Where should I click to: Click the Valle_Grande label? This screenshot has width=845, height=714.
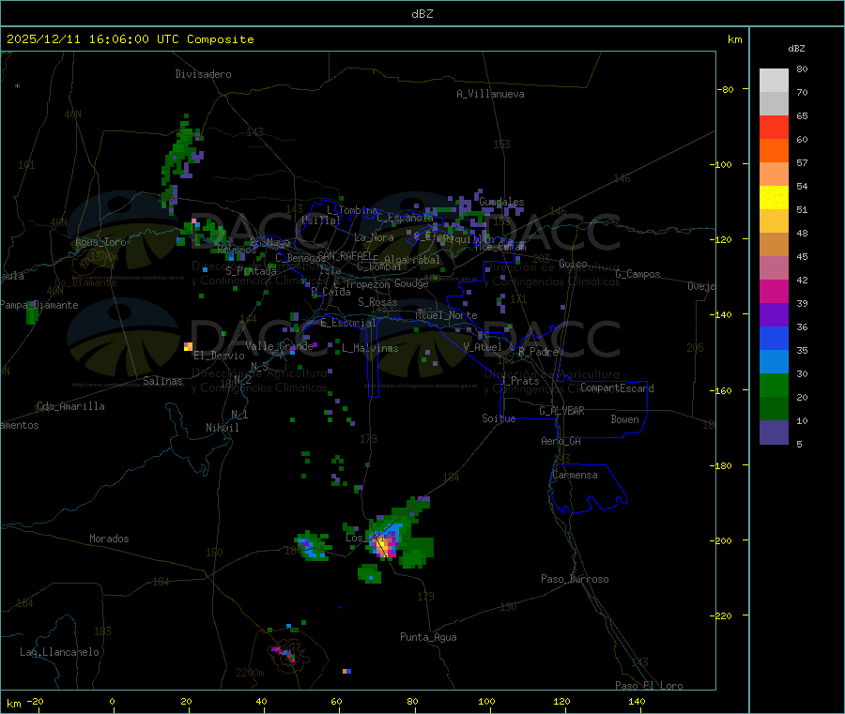pos(279,346)
